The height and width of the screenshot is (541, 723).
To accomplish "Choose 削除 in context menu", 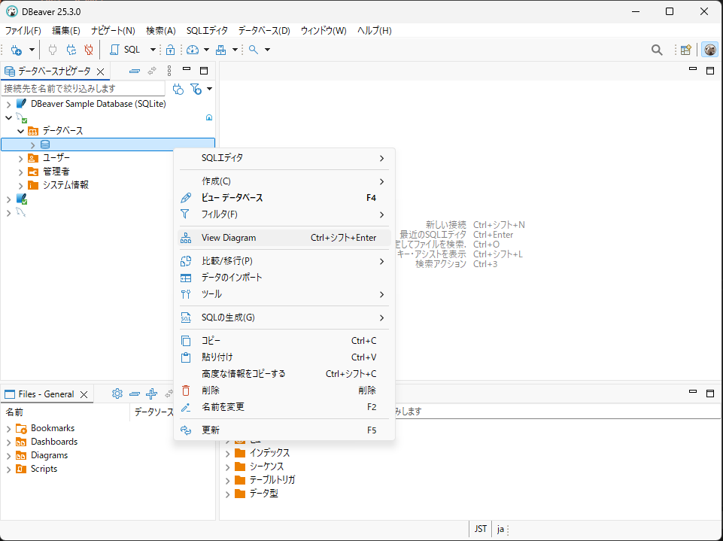I will pyautogui.click(x=284, y=391).
